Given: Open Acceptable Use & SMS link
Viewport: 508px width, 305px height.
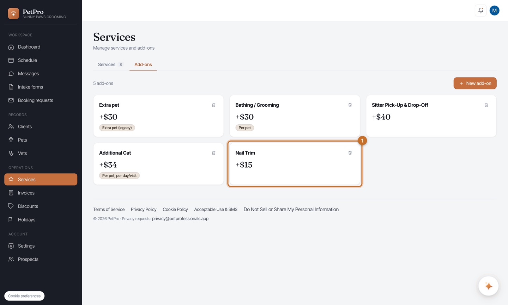Looking at the screenshot, I should (216, 209).
